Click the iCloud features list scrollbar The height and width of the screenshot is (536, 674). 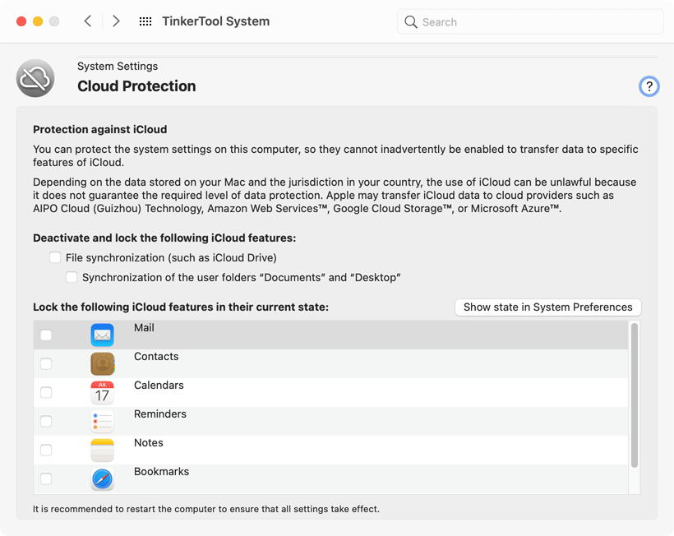pyautogui.click(x=634, y=395)
